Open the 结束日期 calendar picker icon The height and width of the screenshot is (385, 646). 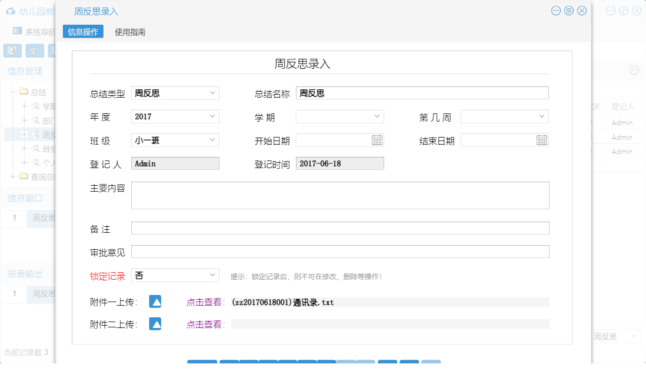point(542,139)
